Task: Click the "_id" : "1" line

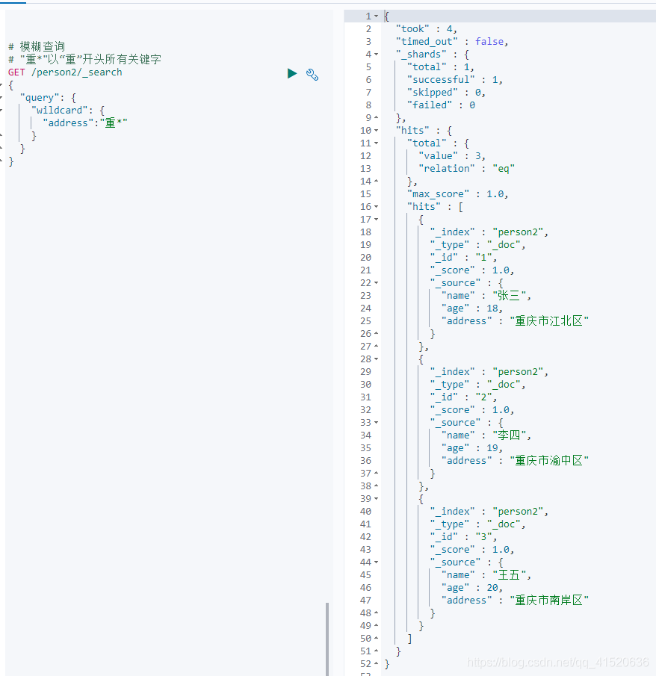Action: (463, 258)
